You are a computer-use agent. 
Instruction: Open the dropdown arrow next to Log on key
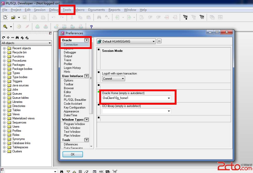11,27
